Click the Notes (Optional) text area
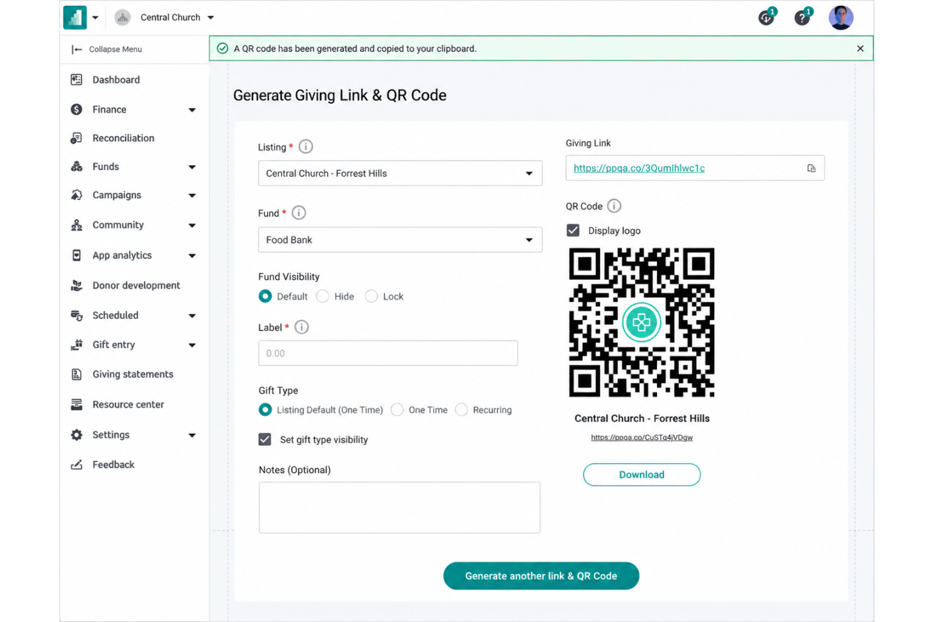 399,507
